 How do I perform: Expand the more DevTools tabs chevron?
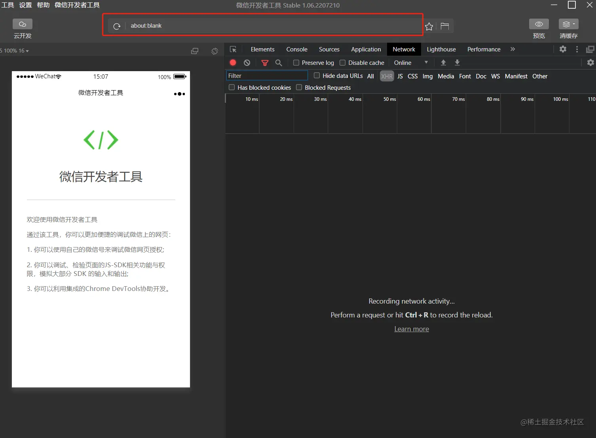(x=512, y=49)
